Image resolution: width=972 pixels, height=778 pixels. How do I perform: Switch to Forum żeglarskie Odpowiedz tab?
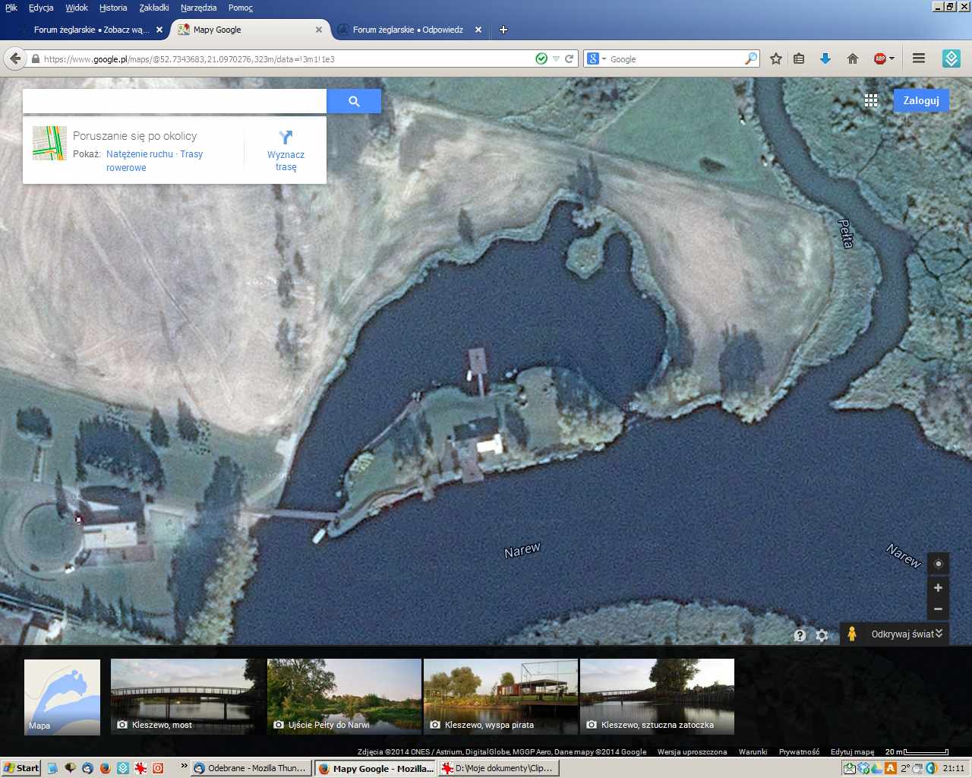click(407, 30)
